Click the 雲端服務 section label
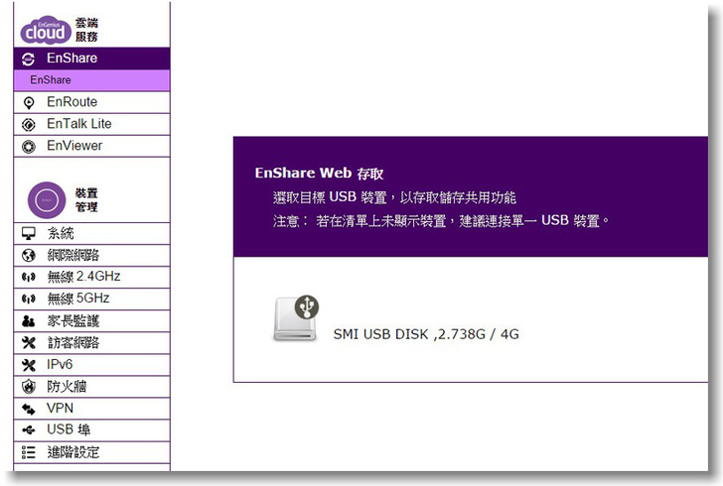 86,30
